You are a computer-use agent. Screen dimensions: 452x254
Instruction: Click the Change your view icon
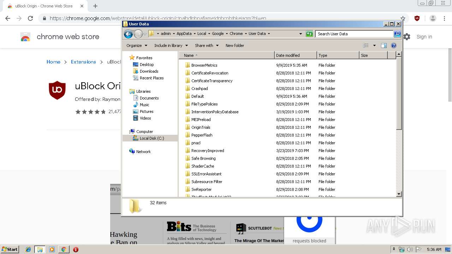366,46
